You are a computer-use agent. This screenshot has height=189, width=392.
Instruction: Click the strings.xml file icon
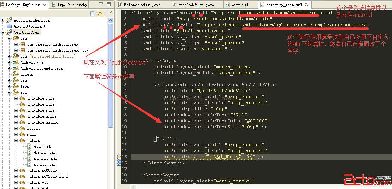click(29, 158)
